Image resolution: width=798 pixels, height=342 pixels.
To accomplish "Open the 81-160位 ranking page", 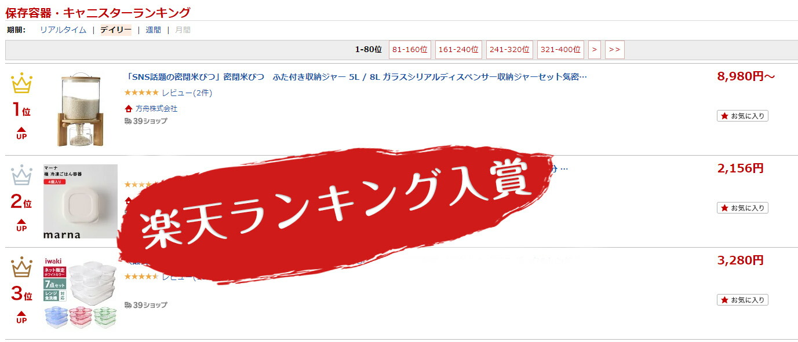I will (410, 50).
